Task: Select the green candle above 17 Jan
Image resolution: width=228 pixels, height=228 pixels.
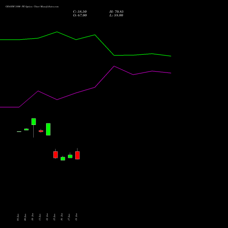Action: tap(70, 156)
